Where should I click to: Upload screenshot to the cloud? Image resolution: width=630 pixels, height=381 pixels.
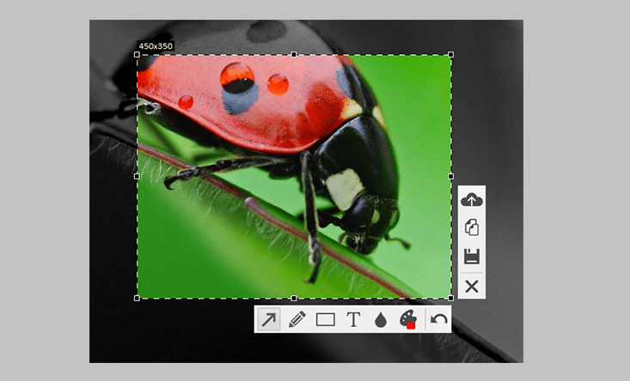[472, 200]
